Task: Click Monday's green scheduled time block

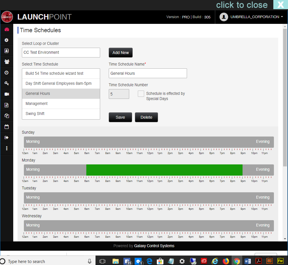Action: pyautogui.click(x=164, y=170)
